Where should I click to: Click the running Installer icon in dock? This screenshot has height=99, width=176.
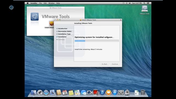[127, 93]
